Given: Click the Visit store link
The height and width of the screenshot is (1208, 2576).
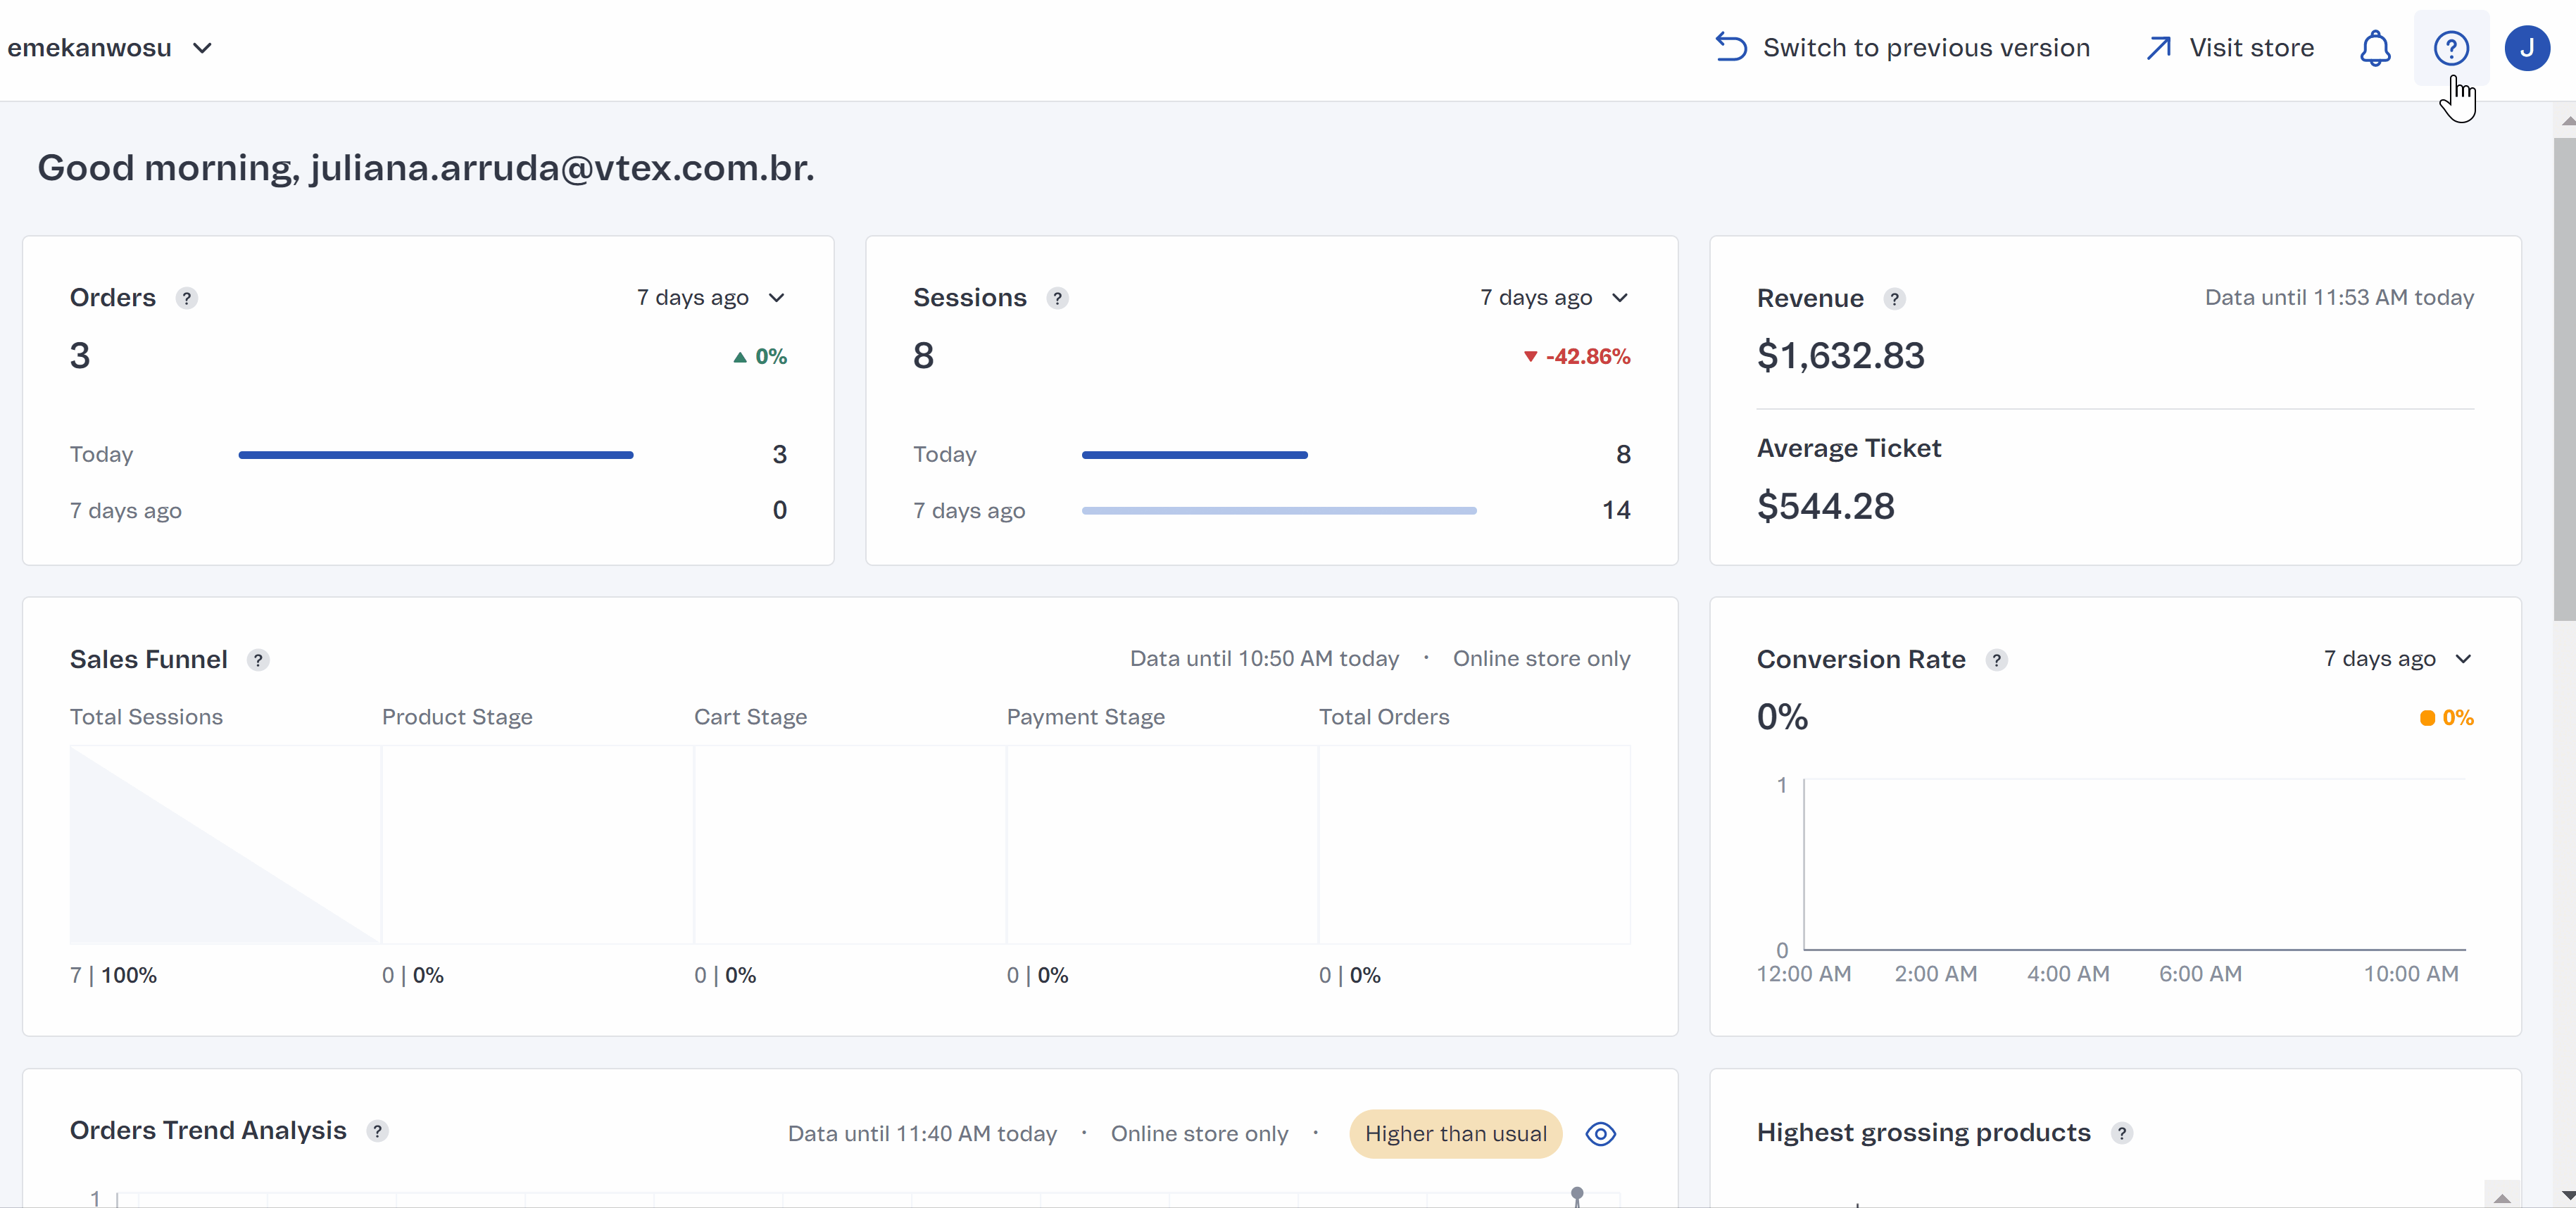Looking at the screenshot, I should (x=2230, y=48).
